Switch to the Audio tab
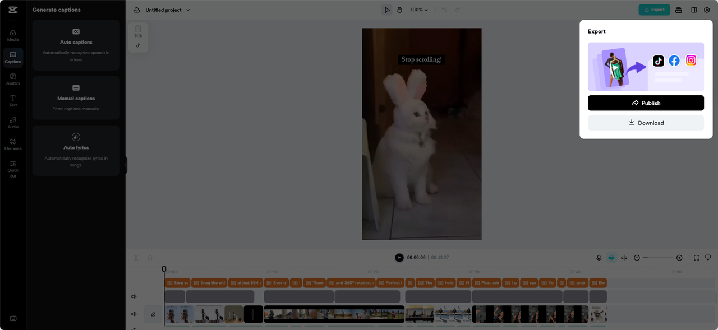This screenshot has width=718, height=330. click(13, 123)
